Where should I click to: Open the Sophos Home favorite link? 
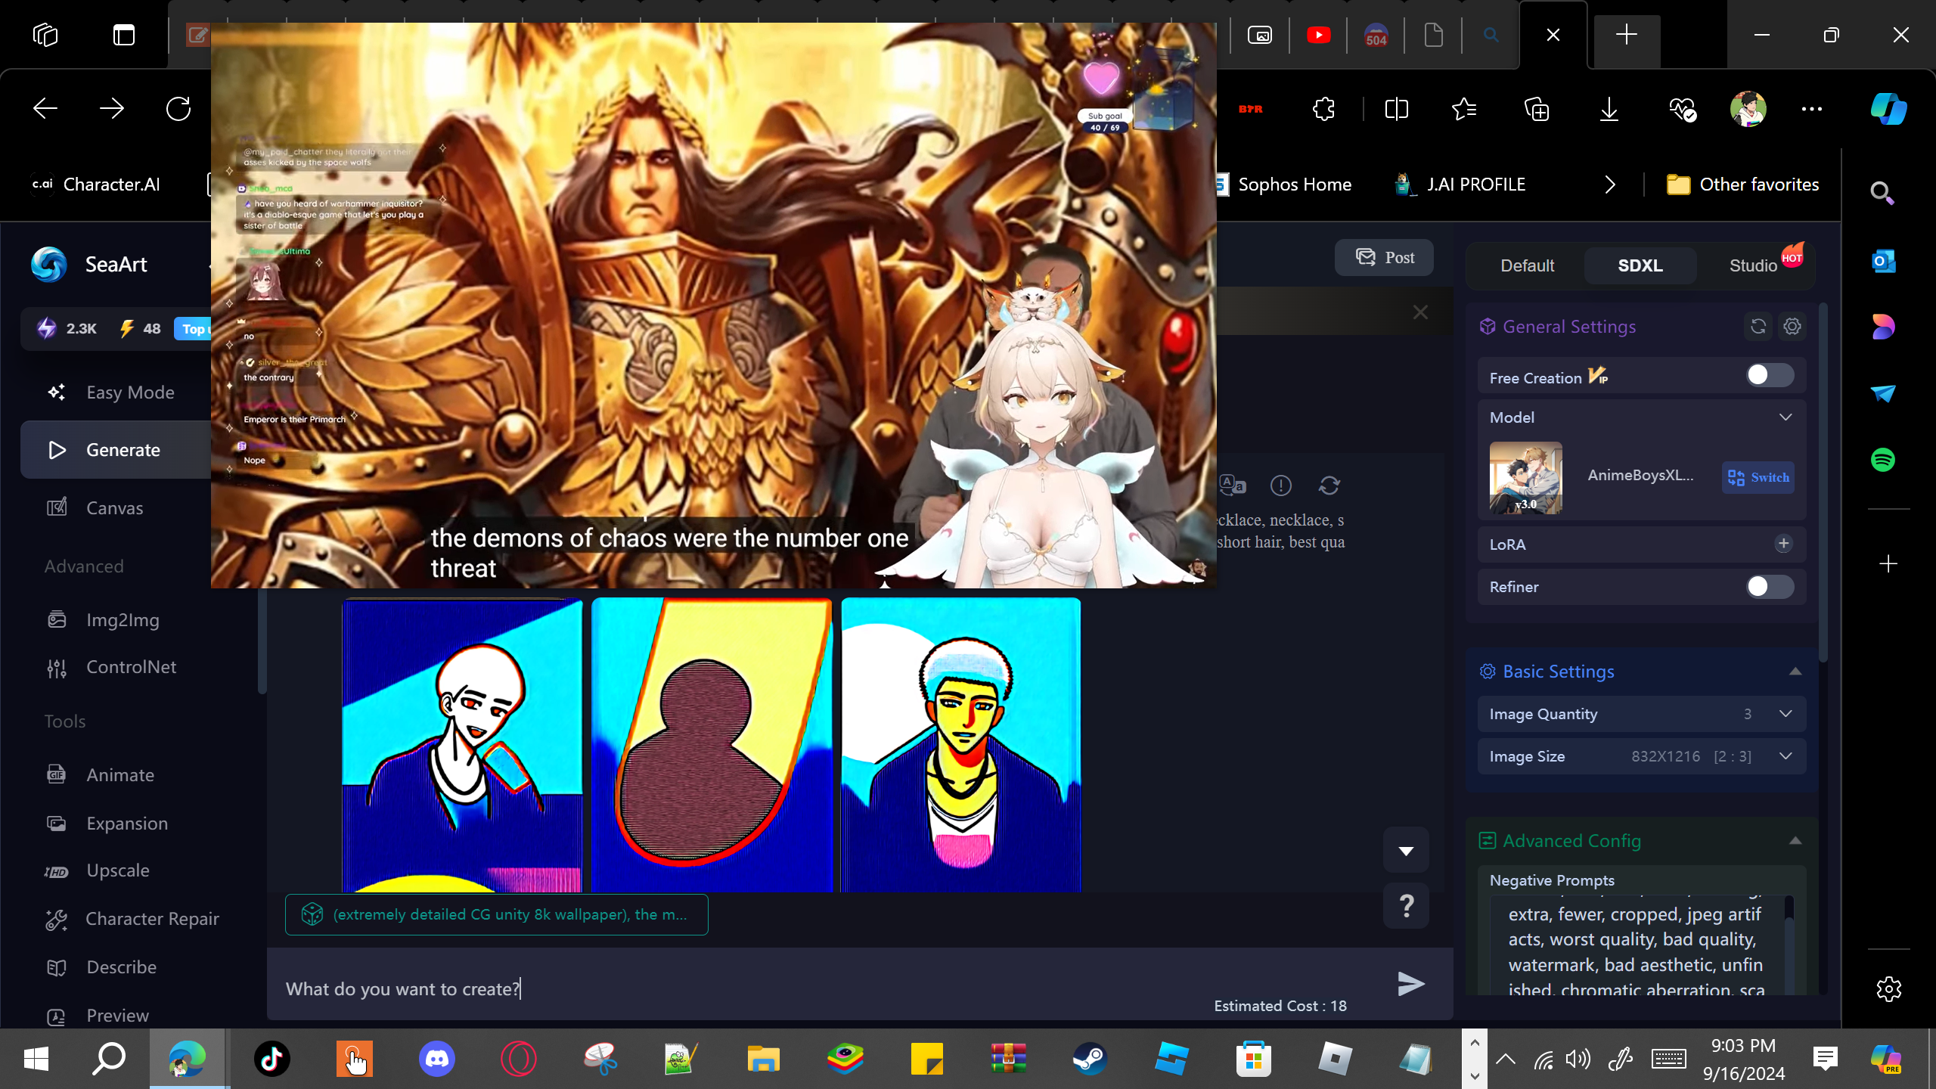[1284, 185]
